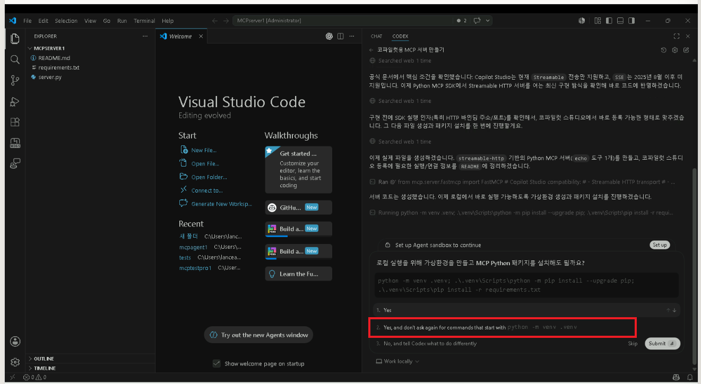Click the Connect to link
This screenshot has width=701, height=384.
coord(207,190)
